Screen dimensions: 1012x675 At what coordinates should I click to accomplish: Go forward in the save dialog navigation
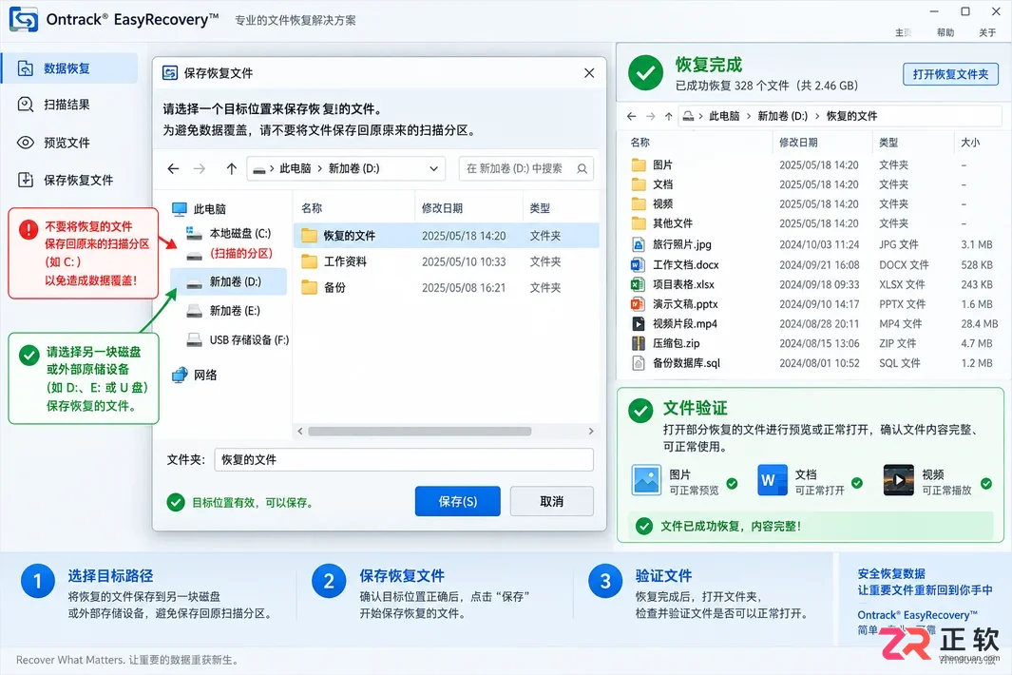200,168
